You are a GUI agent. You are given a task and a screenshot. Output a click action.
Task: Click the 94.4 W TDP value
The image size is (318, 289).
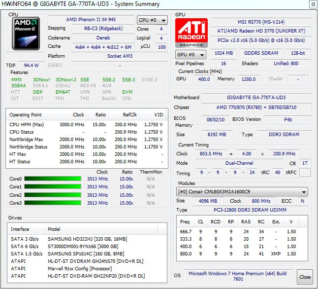[31, 66]
